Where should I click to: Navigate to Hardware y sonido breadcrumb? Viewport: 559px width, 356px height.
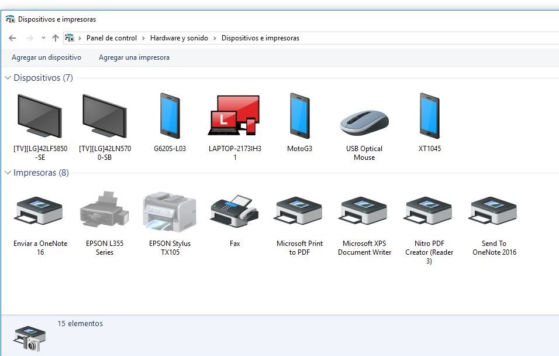[x=179, y=38]
